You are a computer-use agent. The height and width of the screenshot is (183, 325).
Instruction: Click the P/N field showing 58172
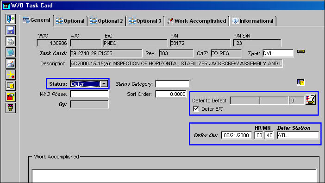point(200,43)
